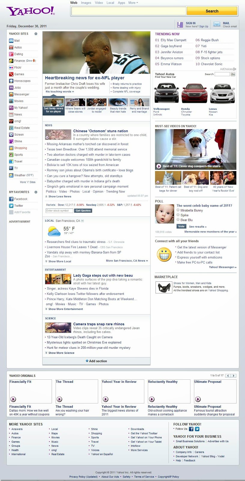Open the More dropdown in search tabs

[x=133, y=3]
